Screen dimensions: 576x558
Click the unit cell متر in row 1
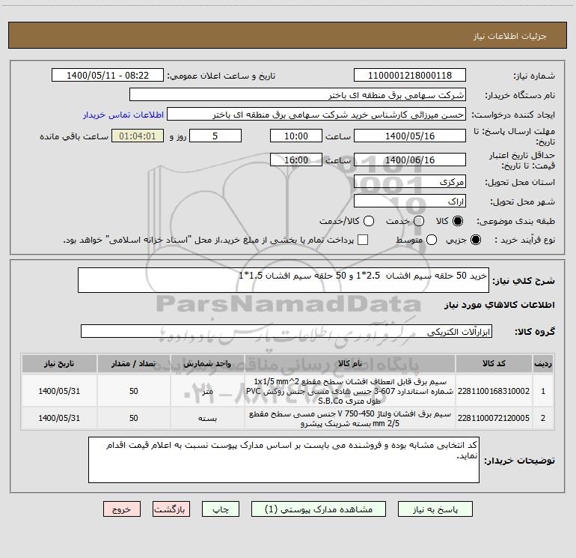coord(207,391)
